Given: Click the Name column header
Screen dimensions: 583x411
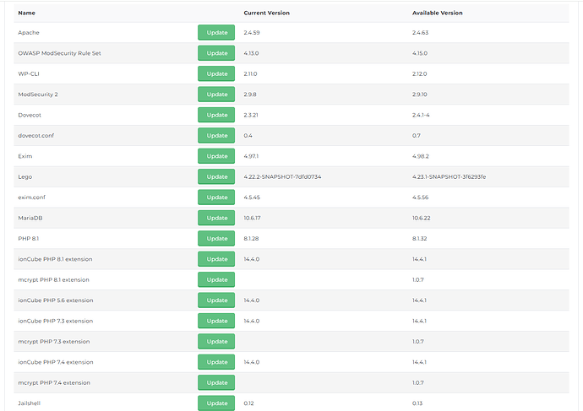Looking at the screenshot, I should (27, 13).
